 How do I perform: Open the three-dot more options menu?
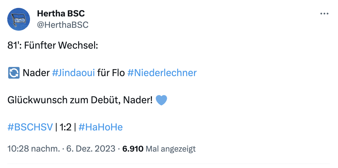324,14
